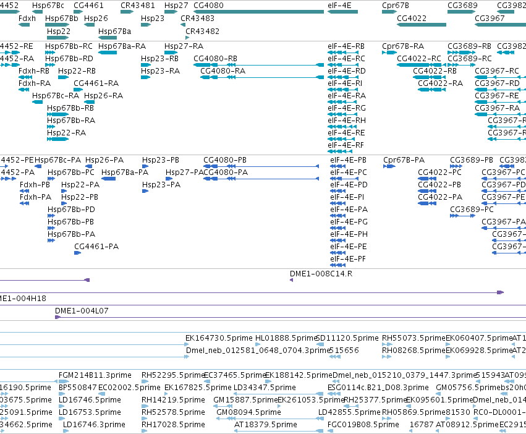Click the Hsp26-RA transcript label
This screenshot has height=434, width=526.
point(104,96)
